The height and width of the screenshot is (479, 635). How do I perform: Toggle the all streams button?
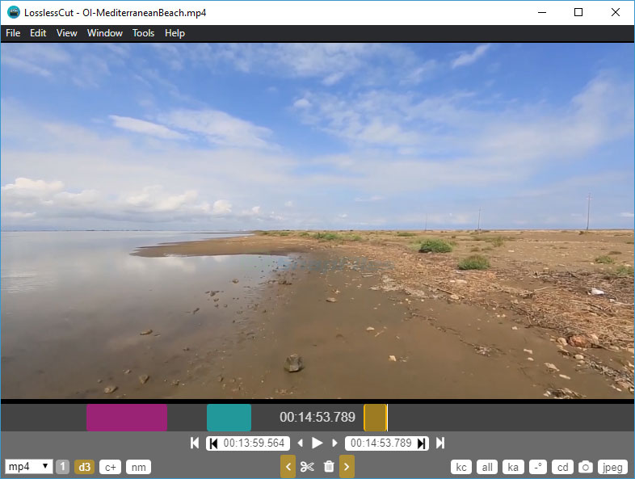point(487,467)
